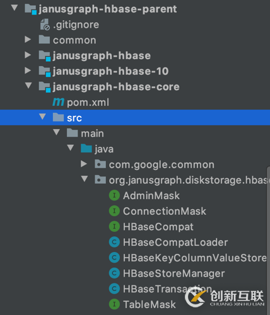Expand the com.google.common package node

pos(84,164)
